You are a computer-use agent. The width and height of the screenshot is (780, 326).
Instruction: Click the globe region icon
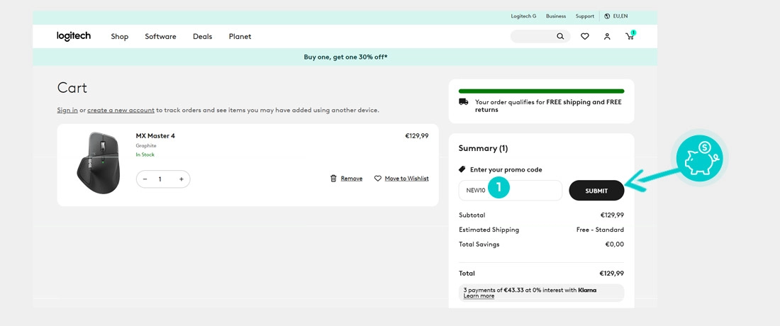607,16
